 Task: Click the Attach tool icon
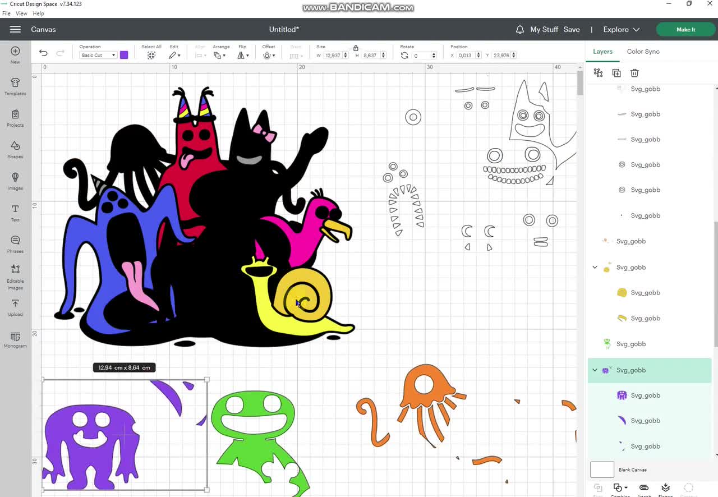click(x=644, y=489)
